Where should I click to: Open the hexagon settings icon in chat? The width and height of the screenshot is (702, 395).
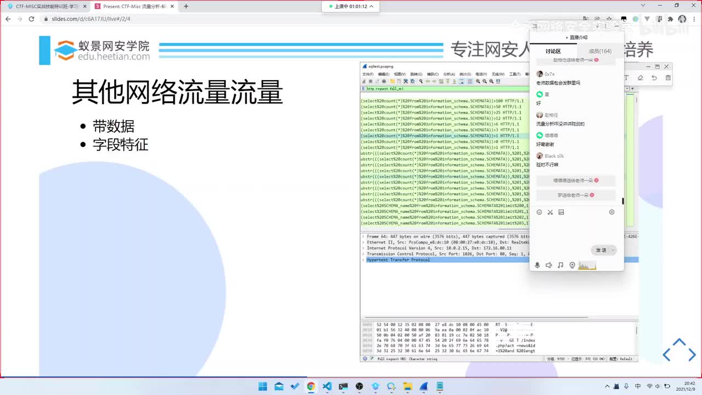click(x=612, y=212)
